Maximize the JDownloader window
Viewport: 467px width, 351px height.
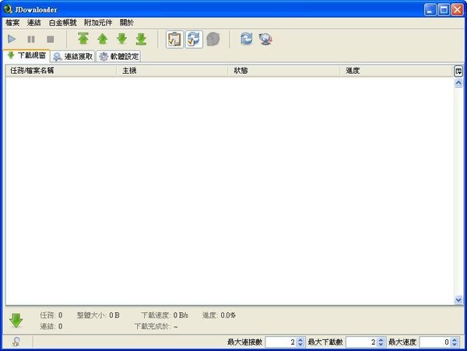point(444,10)
